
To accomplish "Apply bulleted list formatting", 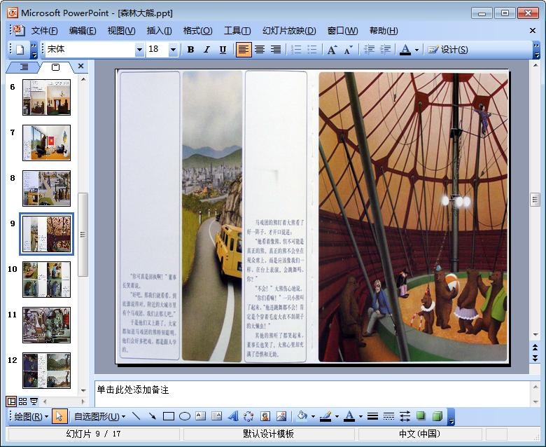I will pos(312,50).
